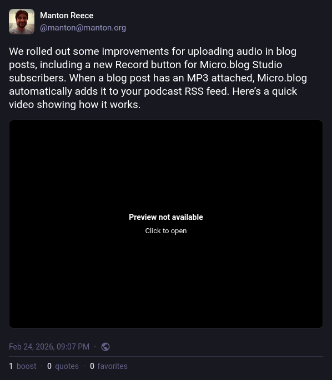Click "Micro.blog Studio" in the post text
This screenshot has width=332, height=380.
(x=241, y=65)
